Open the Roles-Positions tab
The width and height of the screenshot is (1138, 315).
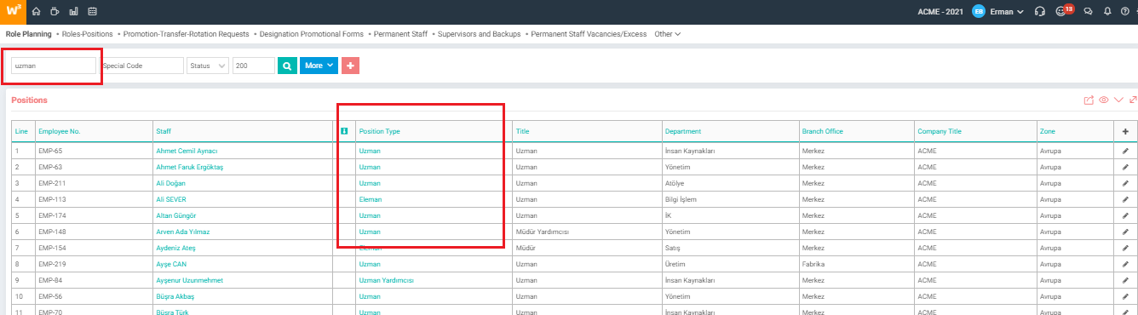(87, 34)
